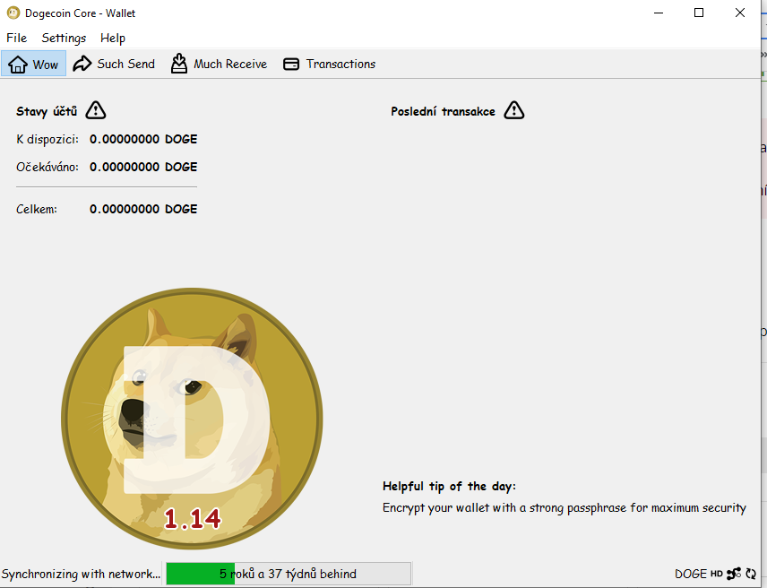Open the File menu

pyautogui.click(x=17, y=39)
